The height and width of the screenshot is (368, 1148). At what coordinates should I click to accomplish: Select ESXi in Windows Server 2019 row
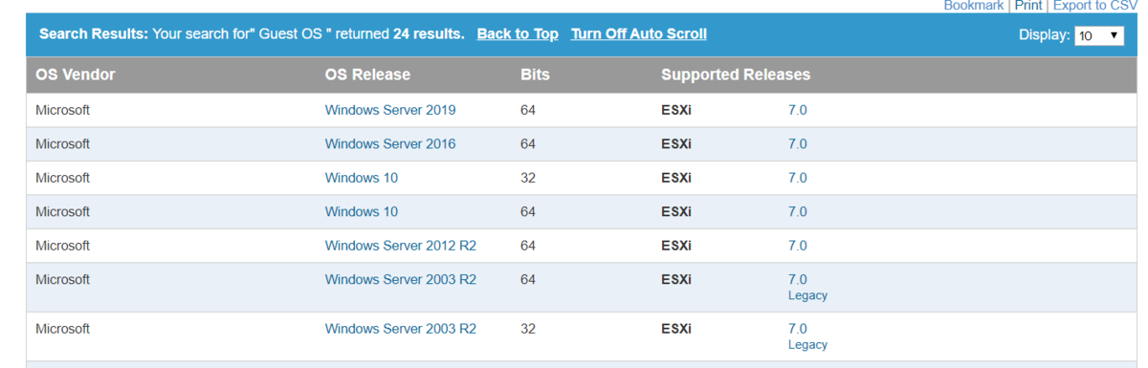[x=676, y=110]
